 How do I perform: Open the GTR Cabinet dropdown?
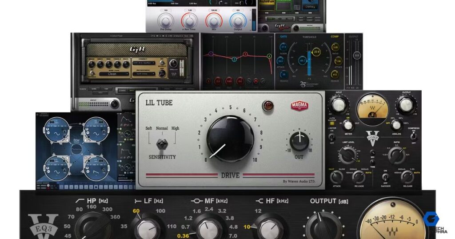144,63
